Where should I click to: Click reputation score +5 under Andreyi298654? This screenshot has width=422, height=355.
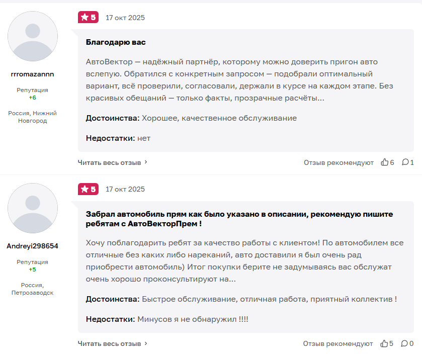click(x=33, y=270)
